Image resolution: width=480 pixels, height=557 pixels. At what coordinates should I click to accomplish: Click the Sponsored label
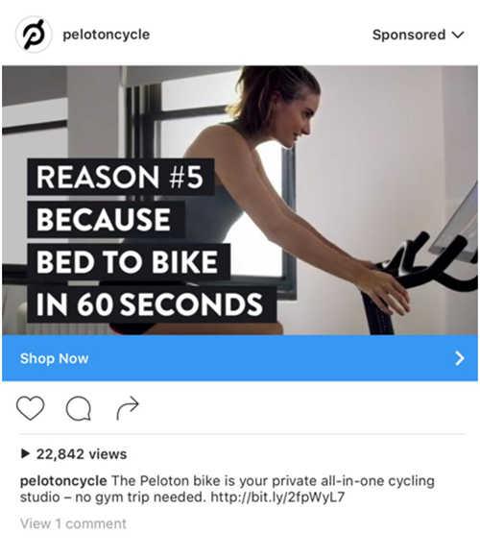(x=409, y=35)
